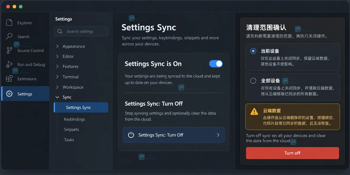The width and height of the screenshot is (350, 175).
Task: Switch off the Settings Sync toggle
Action: coord(216,64)
